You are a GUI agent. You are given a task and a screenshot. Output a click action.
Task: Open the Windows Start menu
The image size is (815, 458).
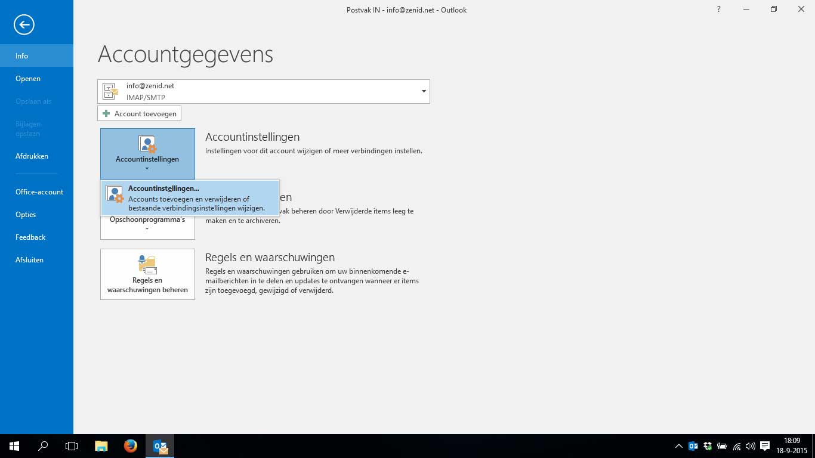(14, 446)
